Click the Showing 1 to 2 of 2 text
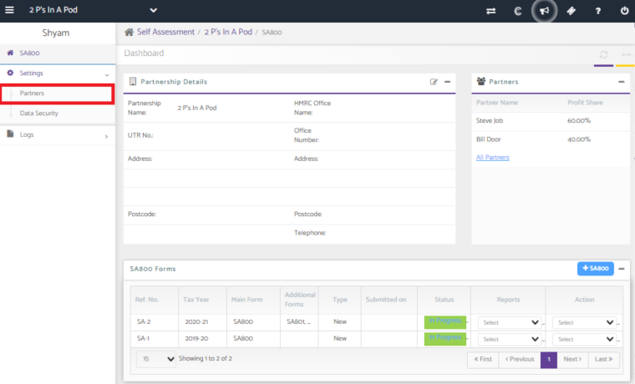The image size is (635, 384). pos(206,358)
